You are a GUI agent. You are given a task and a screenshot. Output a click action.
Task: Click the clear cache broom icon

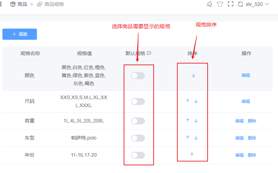[209, 4]
